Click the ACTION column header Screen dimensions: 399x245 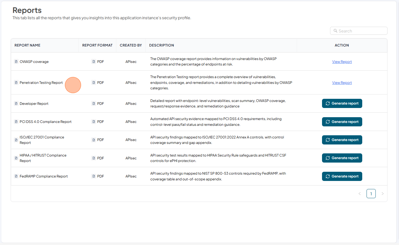[342, 45]
